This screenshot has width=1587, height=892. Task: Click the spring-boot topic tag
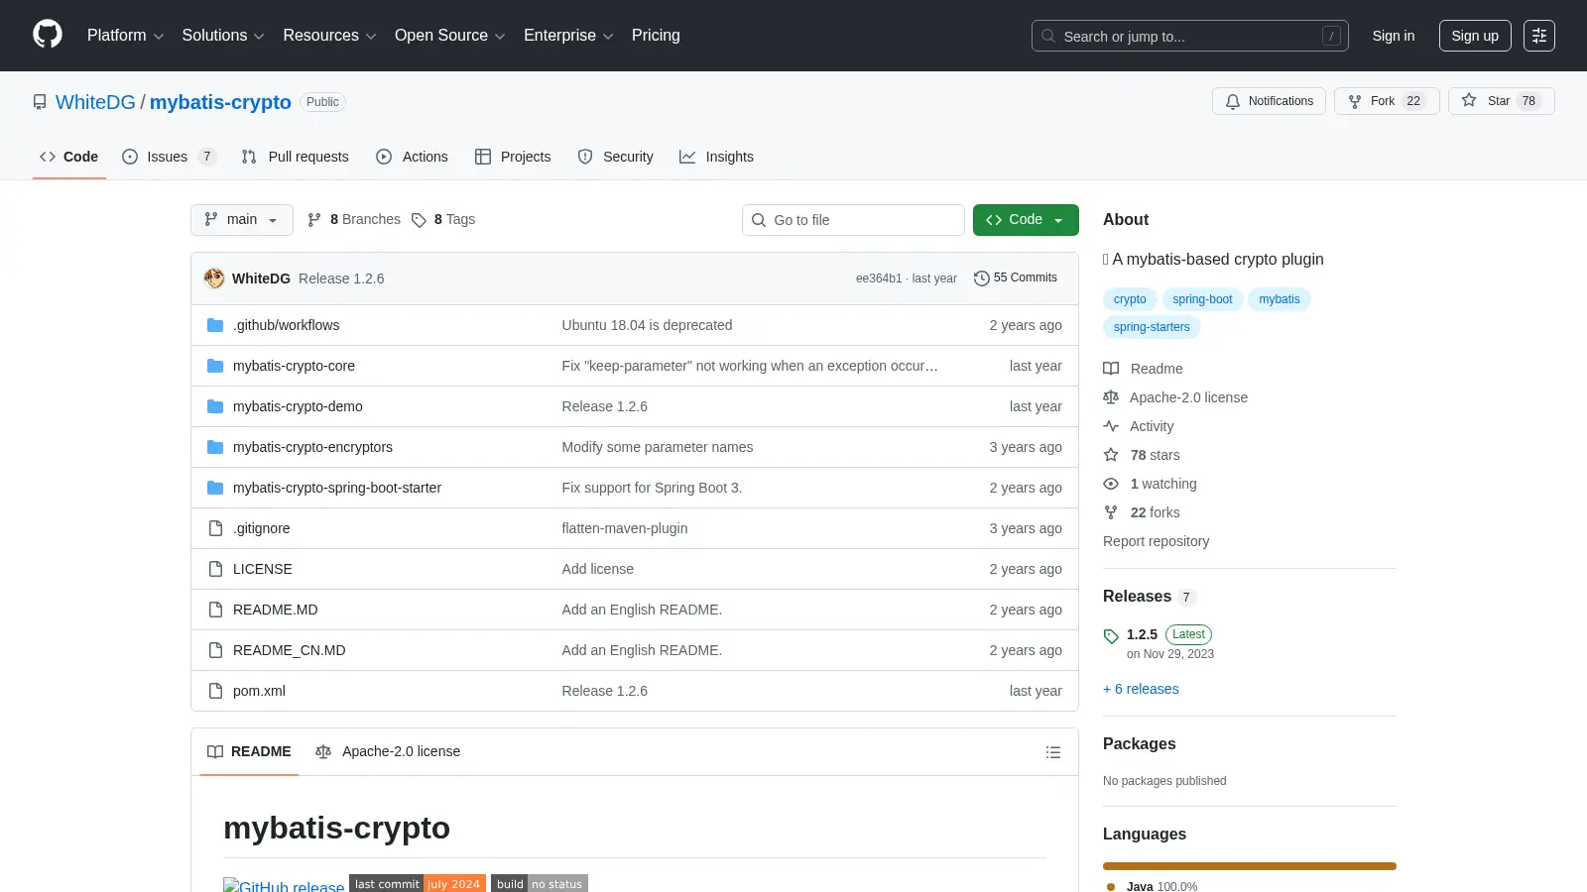(x=1202, y=299)
